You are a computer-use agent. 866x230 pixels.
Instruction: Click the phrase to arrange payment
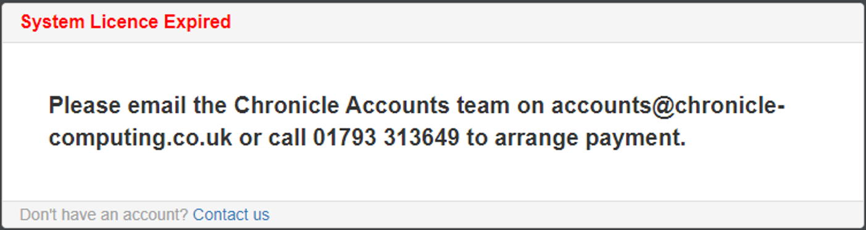click(577, 138)
